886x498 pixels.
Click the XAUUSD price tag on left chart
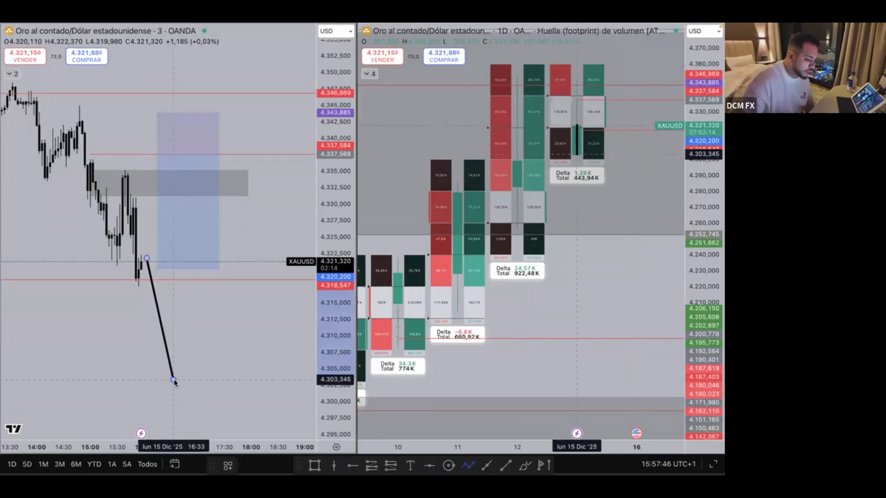tap(301, 262)
